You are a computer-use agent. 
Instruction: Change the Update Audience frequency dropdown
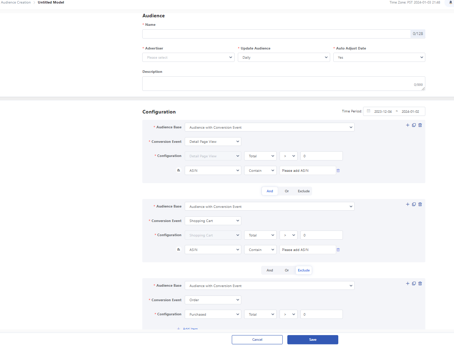(x=283, y=57)
